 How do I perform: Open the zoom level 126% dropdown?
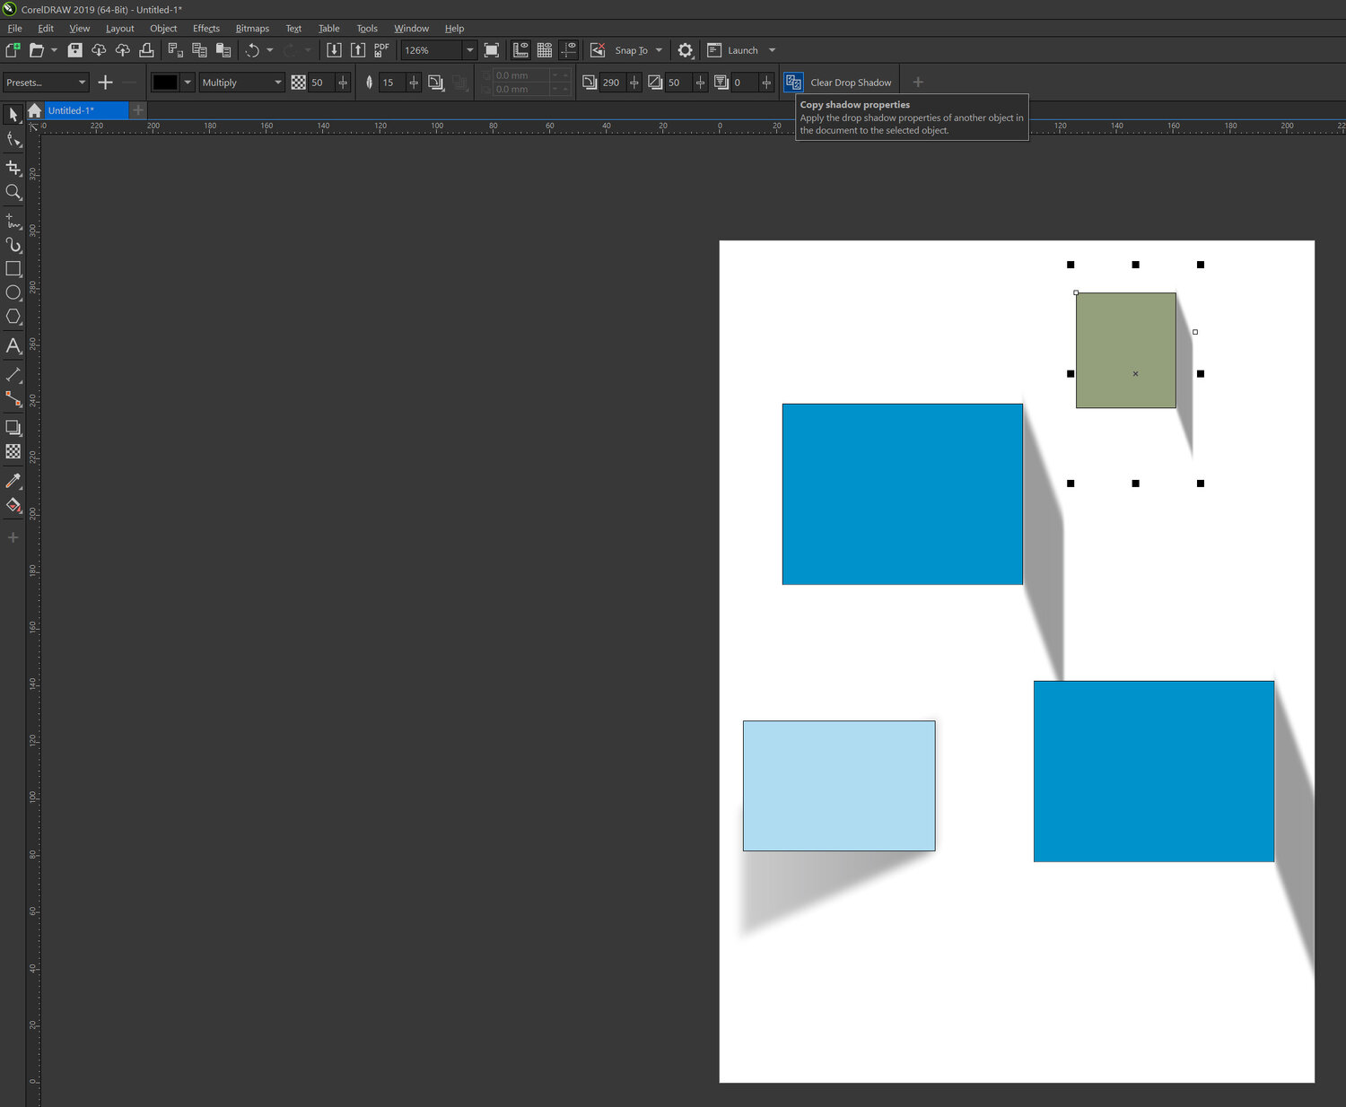tap(469, 50)
